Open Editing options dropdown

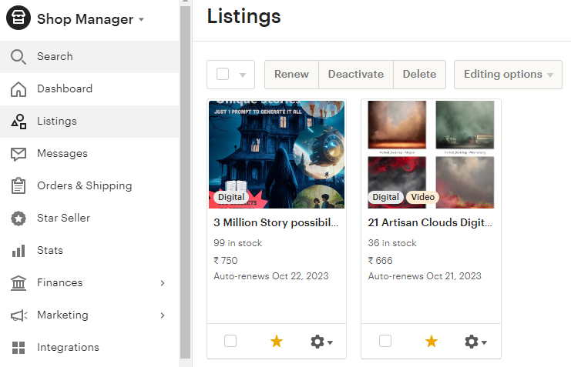508,75
